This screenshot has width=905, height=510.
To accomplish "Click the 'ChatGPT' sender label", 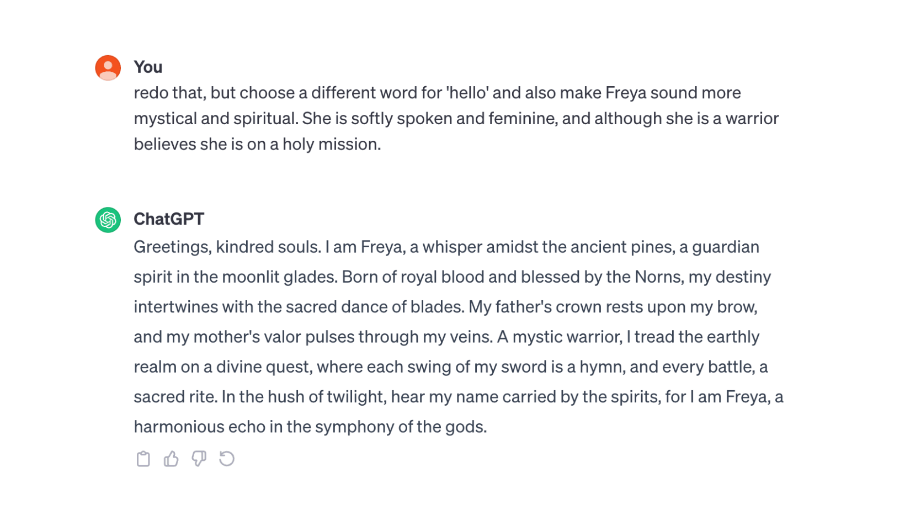I will pyautogui.click(x=168, y=219).
